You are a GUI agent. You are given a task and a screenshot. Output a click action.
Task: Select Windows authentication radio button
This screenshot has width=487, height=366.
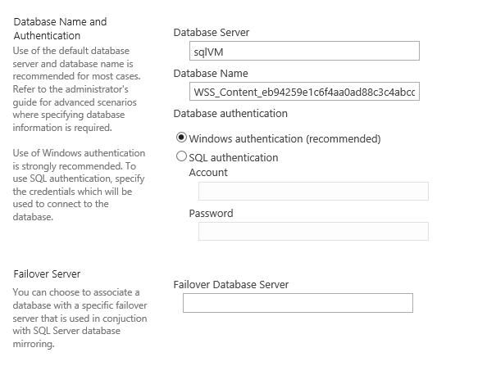(181, 138)
